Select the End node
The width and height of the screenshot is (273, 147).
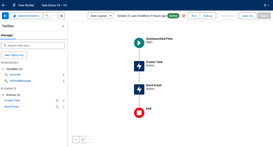pyautogui.click(x=139, y=113)
